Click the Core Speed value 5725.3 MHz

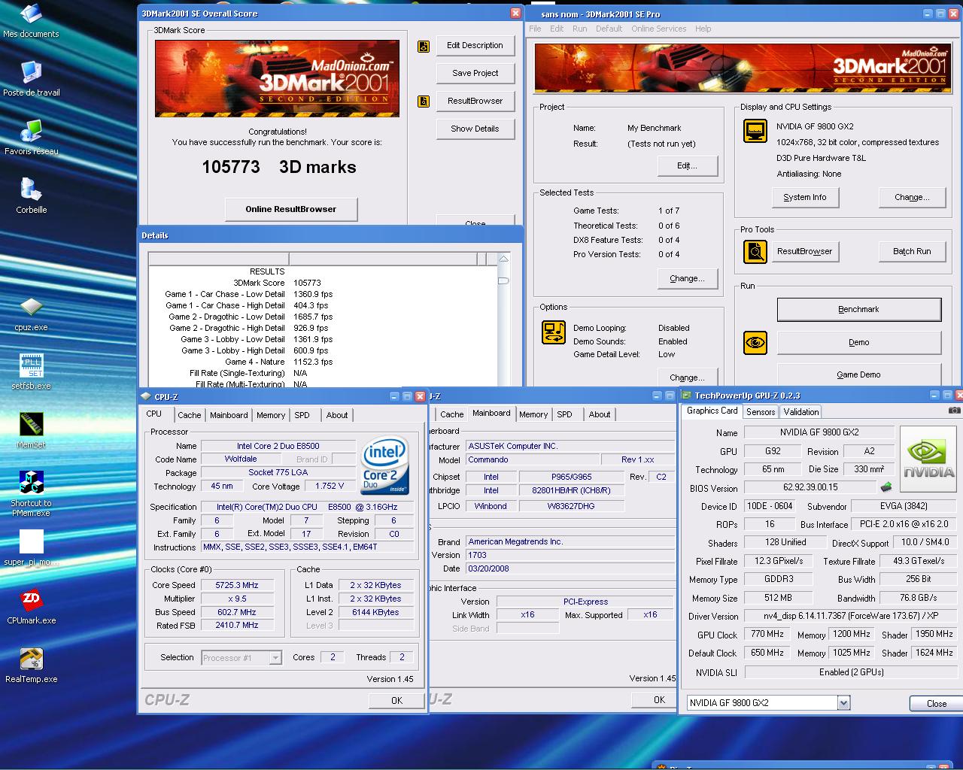pos(237,585)
